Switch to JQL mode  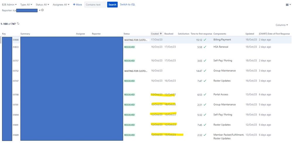pos(128,4)
